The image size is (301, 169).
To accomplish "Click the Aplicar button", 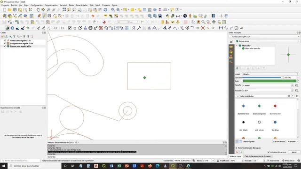I will [294, 152].
